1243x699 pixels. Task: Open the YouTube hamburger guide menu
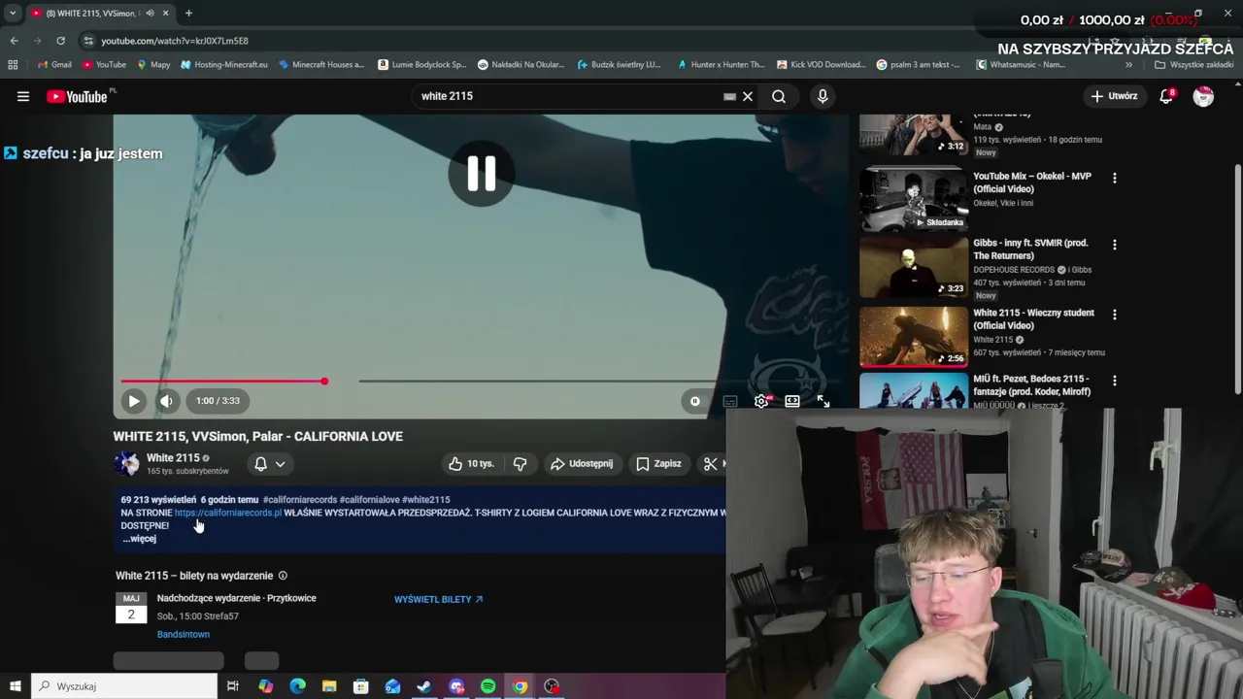23,96
